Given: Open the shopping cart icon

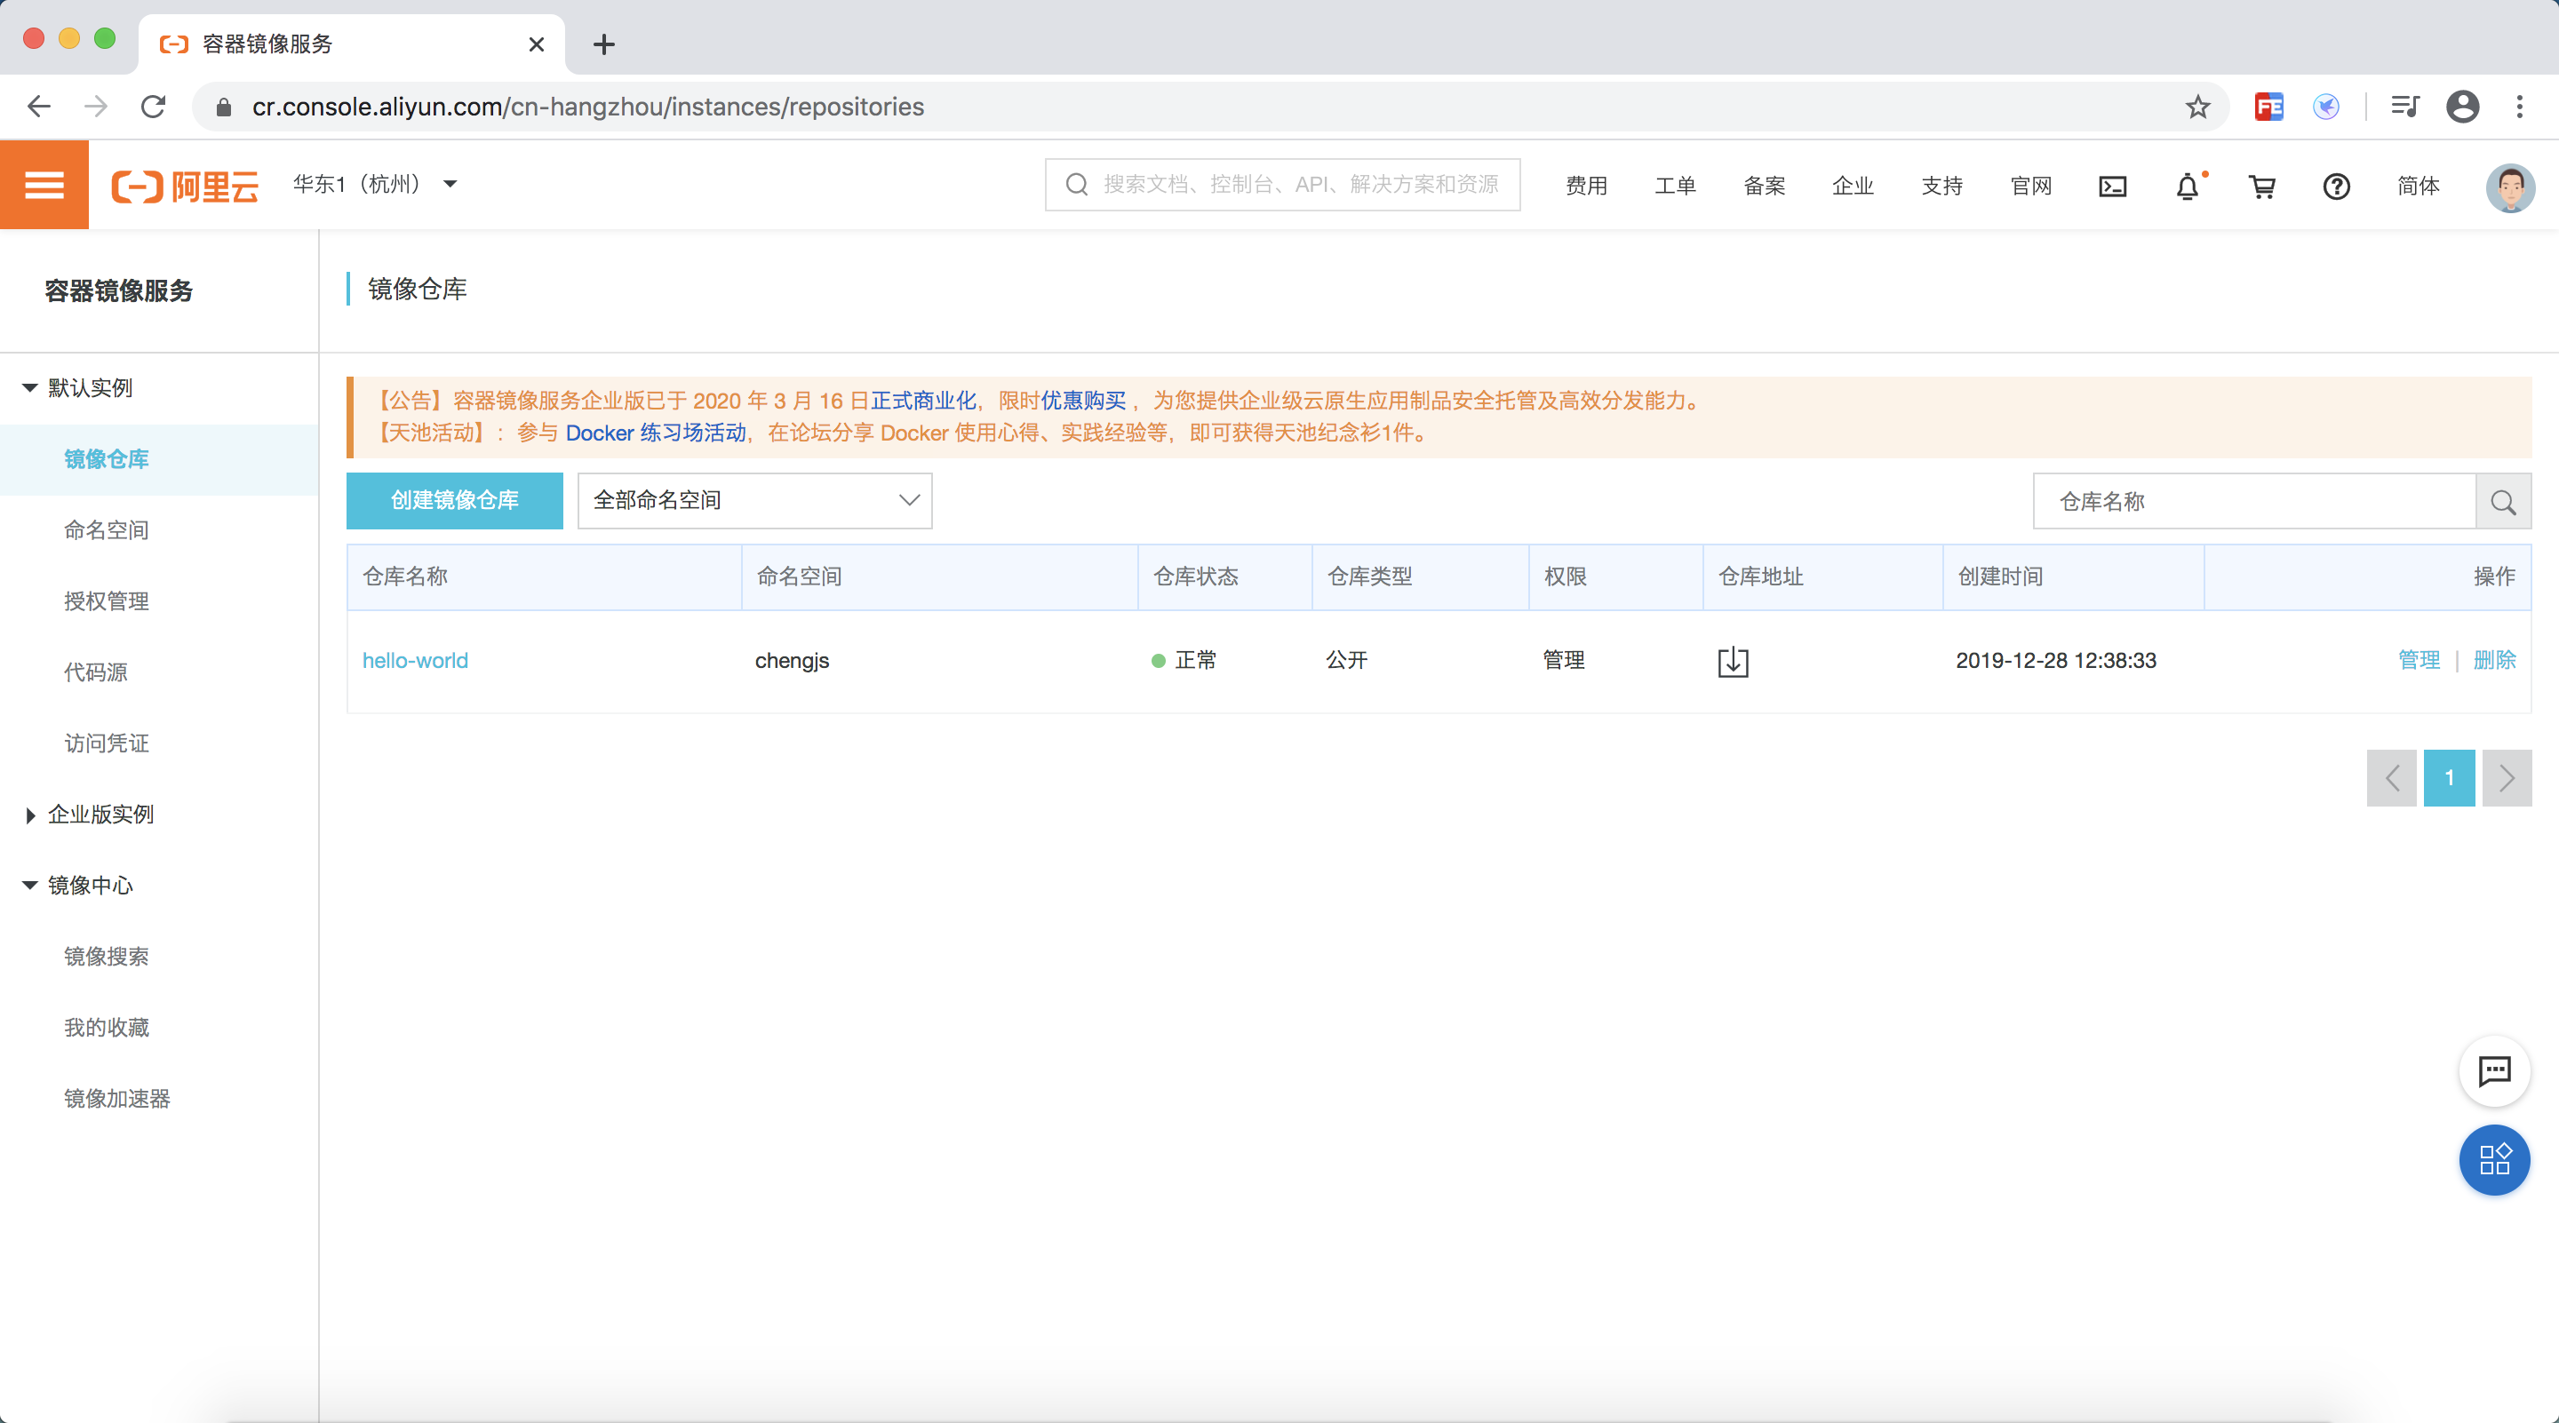Looking at the screenshot, I should (x=2262, y=186).
